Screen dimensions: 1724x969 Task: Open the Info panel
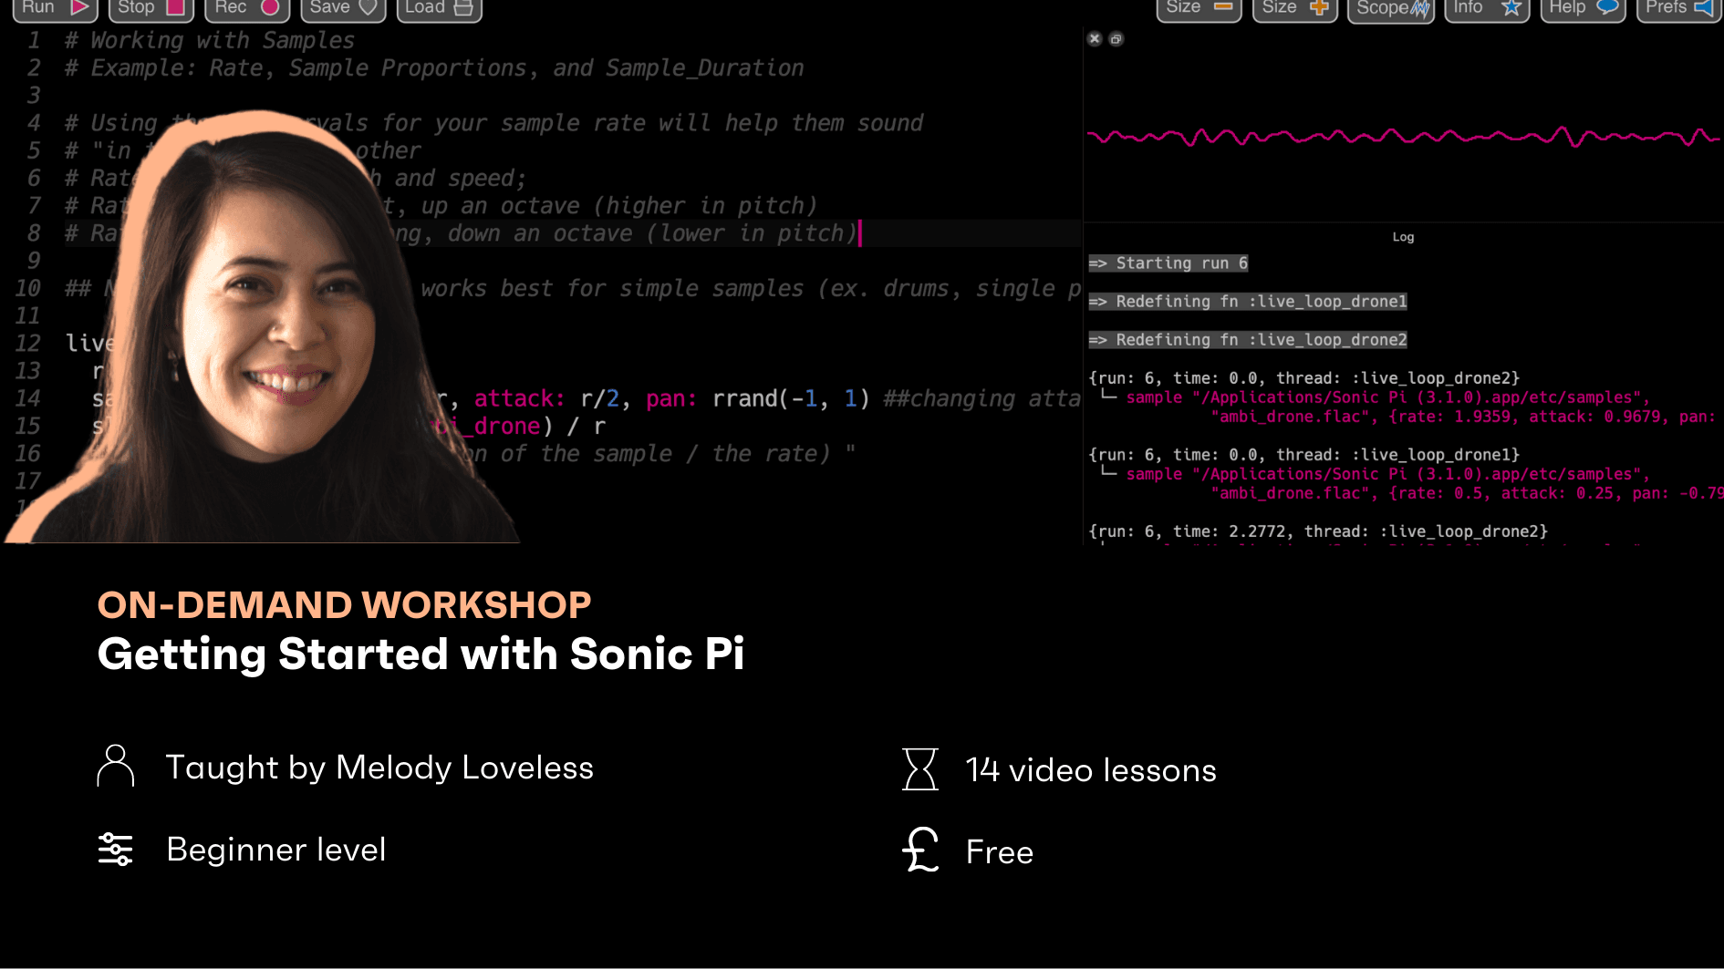1487,8
